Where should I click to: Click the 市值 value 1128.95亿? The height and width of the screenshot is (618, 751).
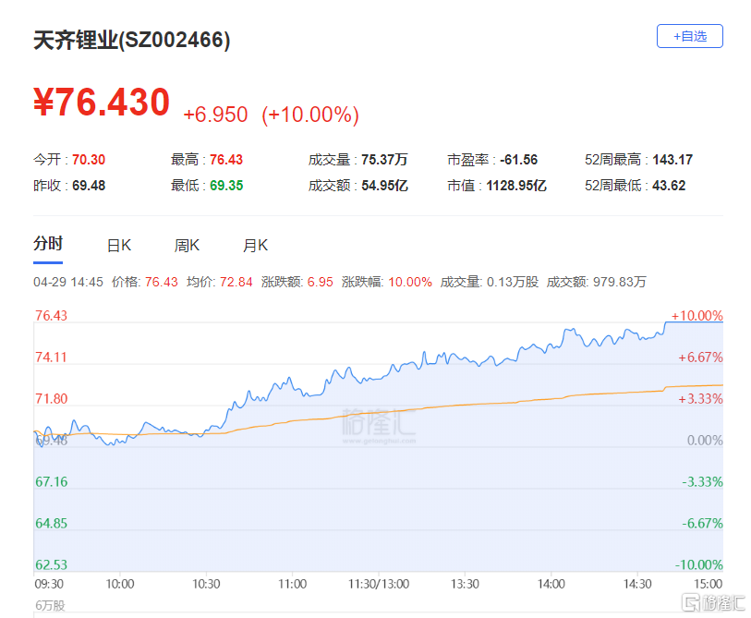click(x=516, y=186)
